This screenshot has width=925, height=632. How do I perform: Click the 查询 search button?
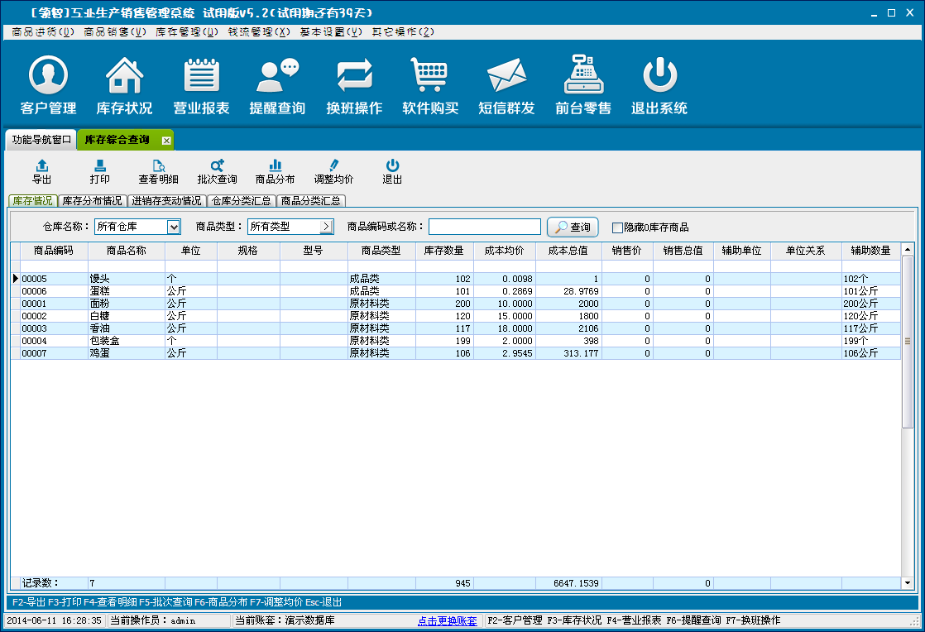point(573,227)
